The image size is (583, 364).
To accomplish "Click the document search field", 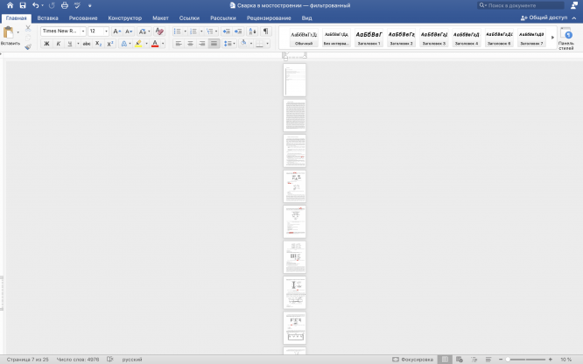I will 521,5.
